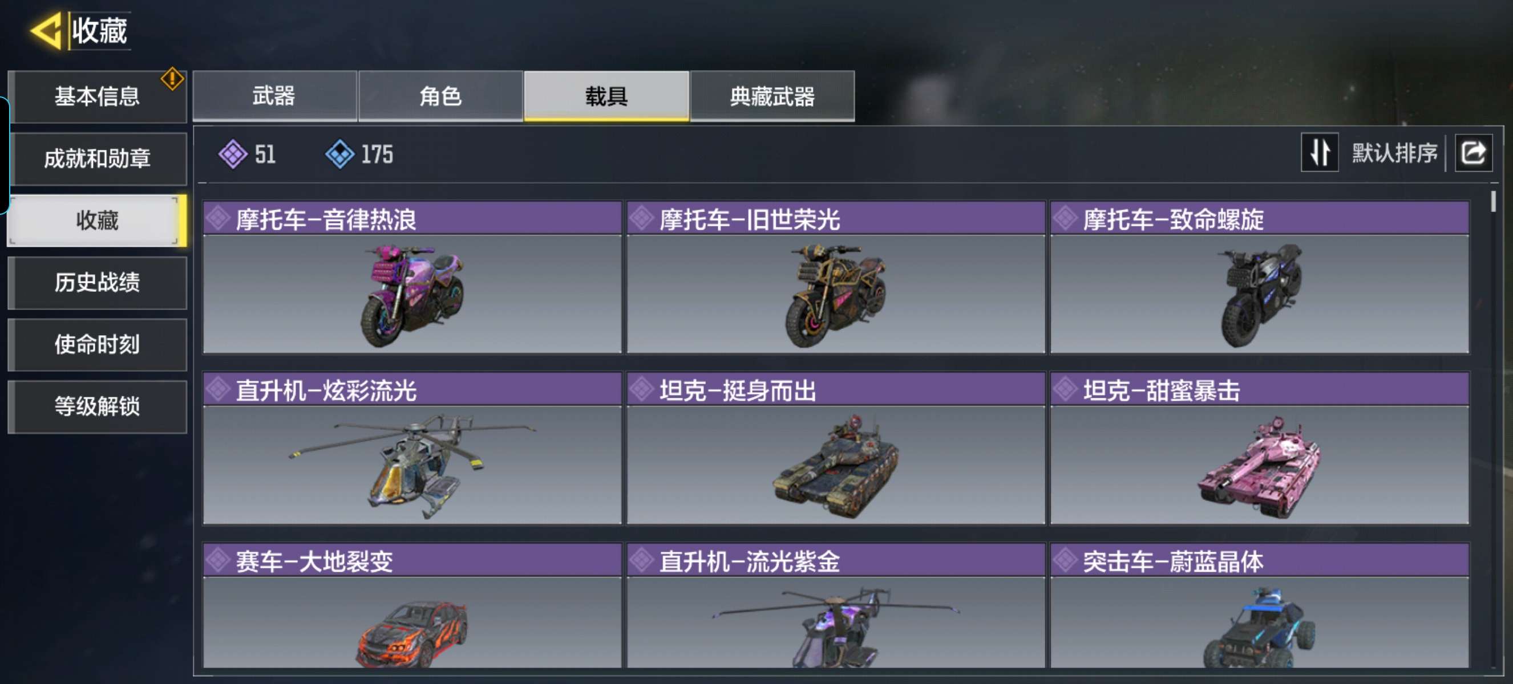Screen dimensions: 1513x684
Task: Select the 直升机-炫彩流光 helicopter card
Action: (412, 448)
